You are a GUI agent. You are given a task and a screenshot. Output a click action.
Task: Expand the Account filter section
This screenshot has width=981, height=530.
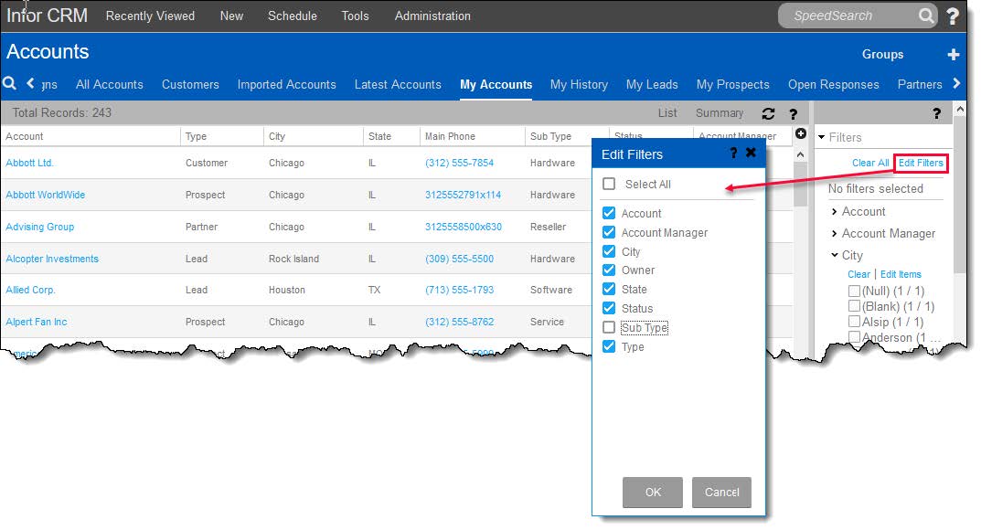click(835, 212)
